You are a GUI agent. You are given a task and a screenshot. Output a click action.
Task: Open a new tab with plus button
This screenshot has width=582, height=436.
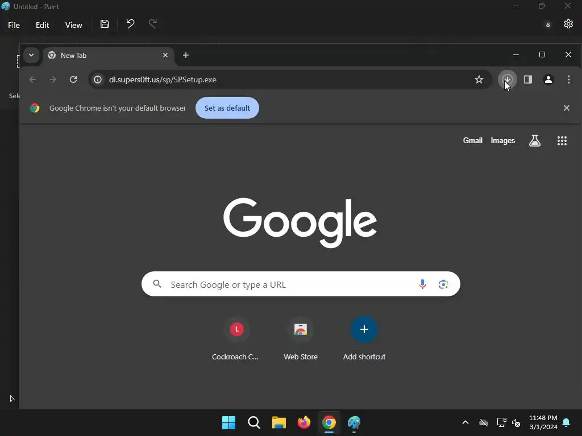point(186,55)
